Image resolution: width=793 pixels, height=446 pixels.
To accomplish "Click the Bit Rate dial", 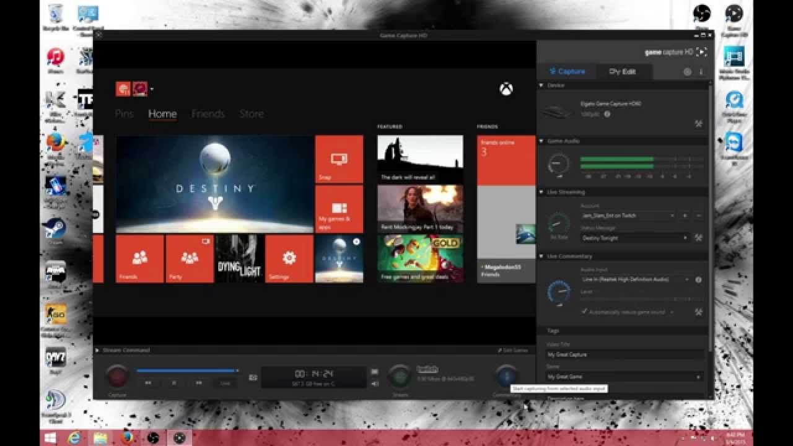I will click(558, 222).
